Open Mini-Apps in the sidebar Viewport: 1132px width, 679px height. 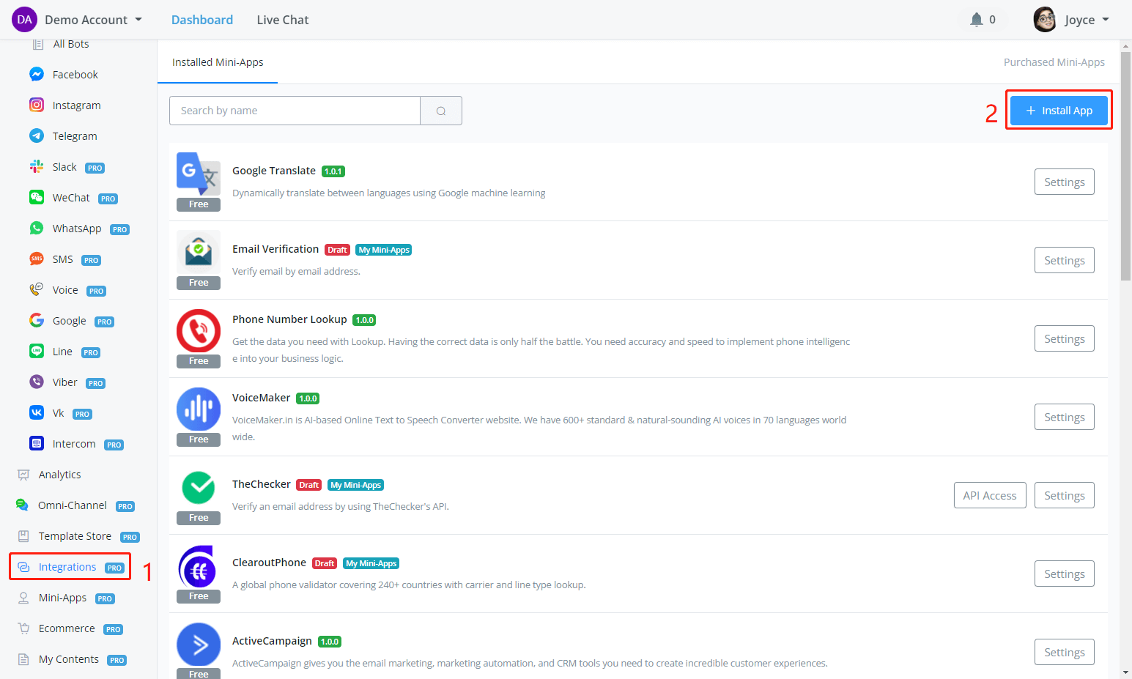[x=63, y=598]
